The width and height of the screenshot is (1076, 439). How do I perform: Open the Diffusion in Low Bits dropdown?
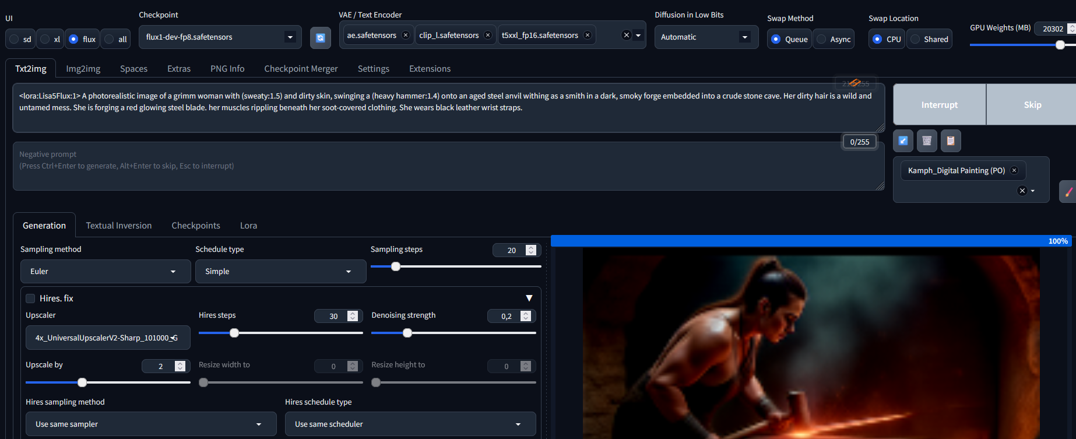click(706, 37)
